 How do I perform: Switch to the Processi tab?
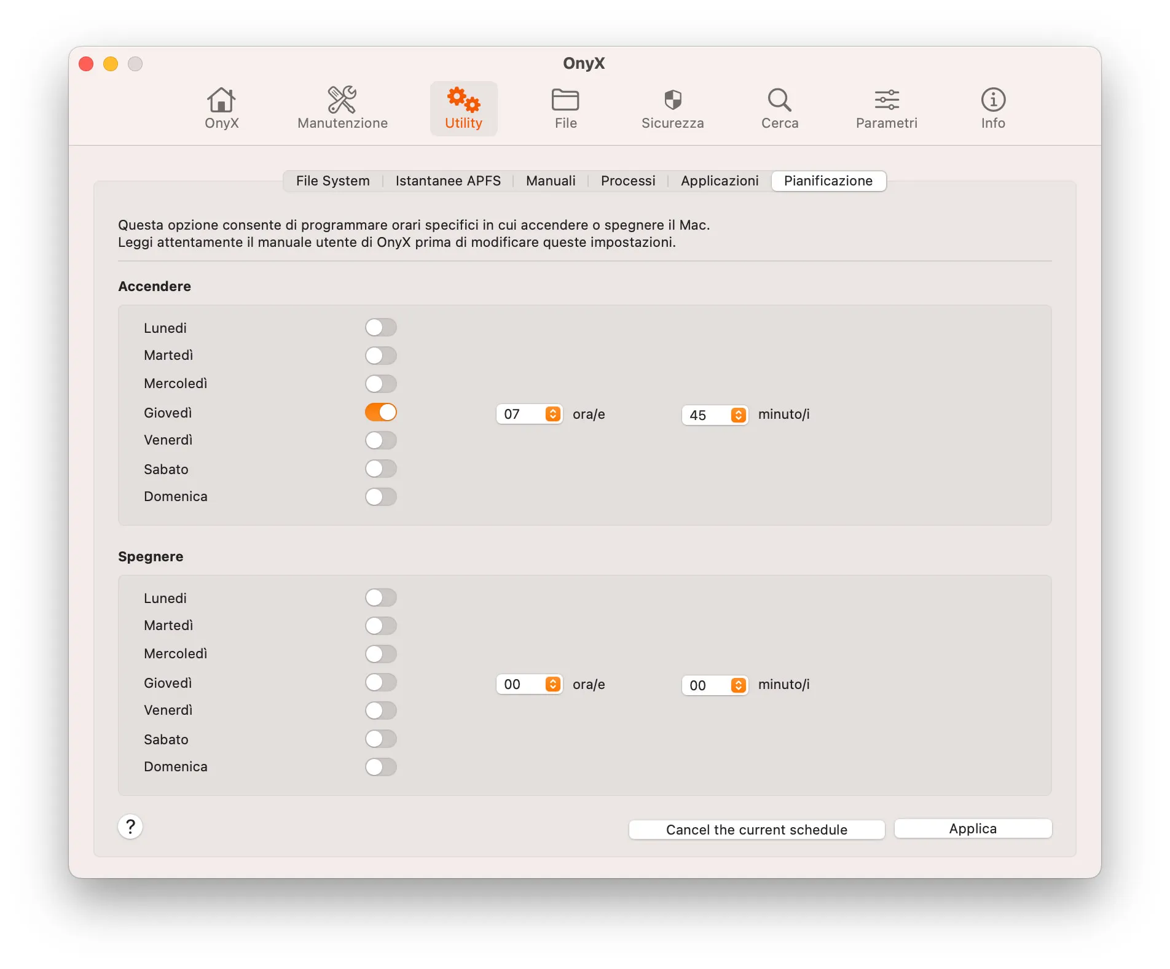click(x=628, y=181)
